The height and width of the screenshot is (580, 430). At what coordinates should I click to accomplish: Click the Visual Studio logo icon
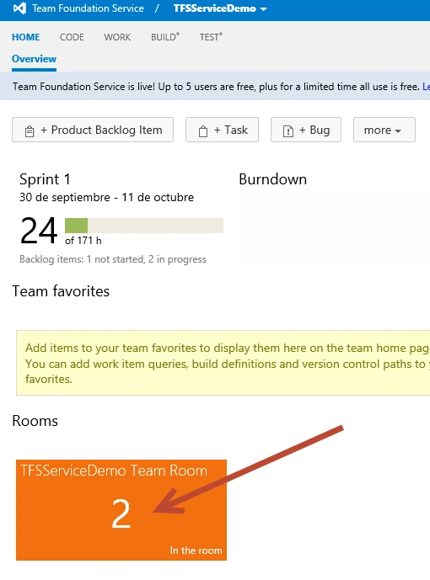coord(19,8)
